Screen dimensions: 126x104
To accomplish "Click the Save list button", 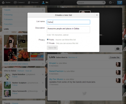I will click(x=52, y=48).
